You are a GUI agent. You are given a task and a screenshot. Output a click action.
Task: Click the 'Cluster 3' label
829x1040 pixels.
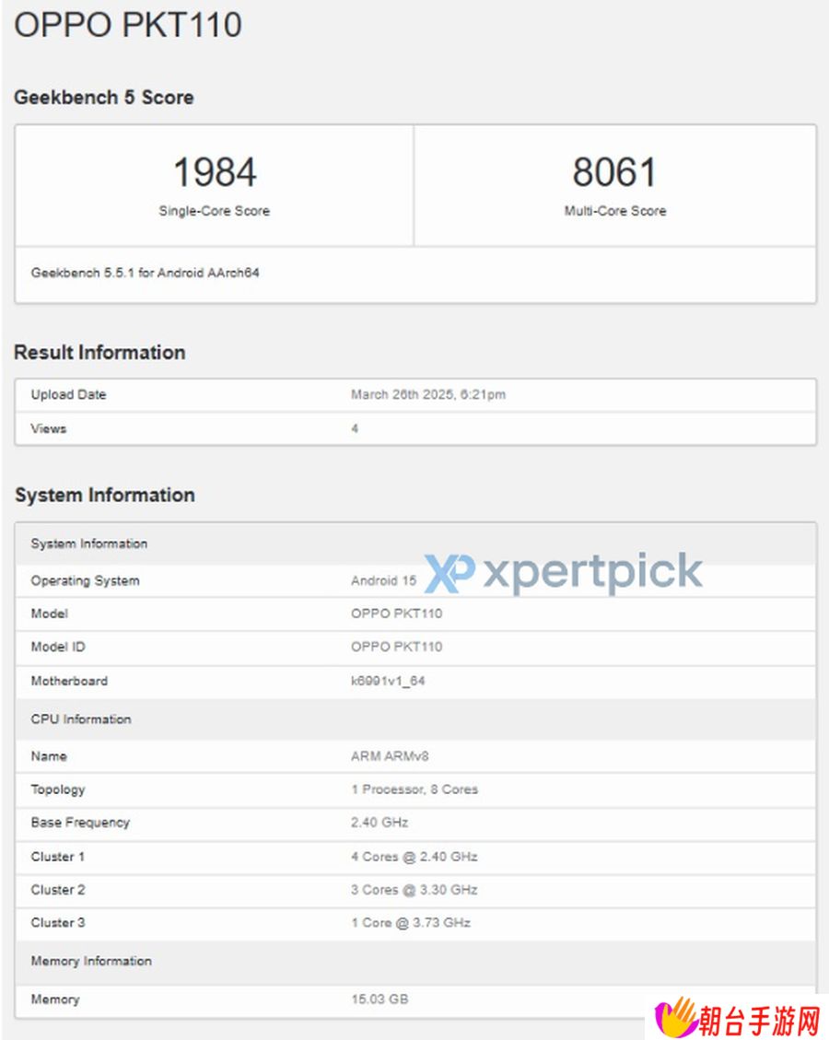click(x=58, y=923)
